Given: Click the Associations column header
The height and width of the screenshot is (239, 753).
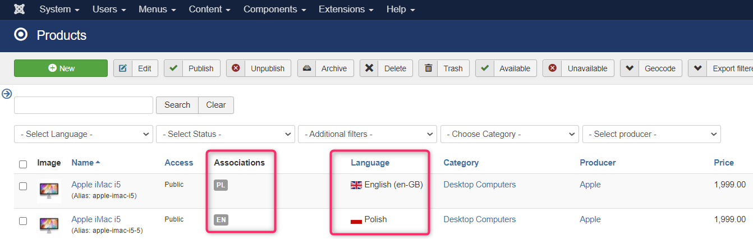Looking at the screenshot, I should 239,163.
